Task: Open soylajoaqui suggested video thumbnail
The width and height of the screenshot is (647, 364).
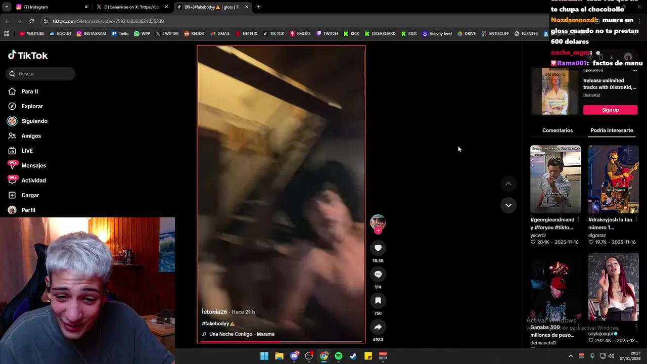Action: [613, 287]
